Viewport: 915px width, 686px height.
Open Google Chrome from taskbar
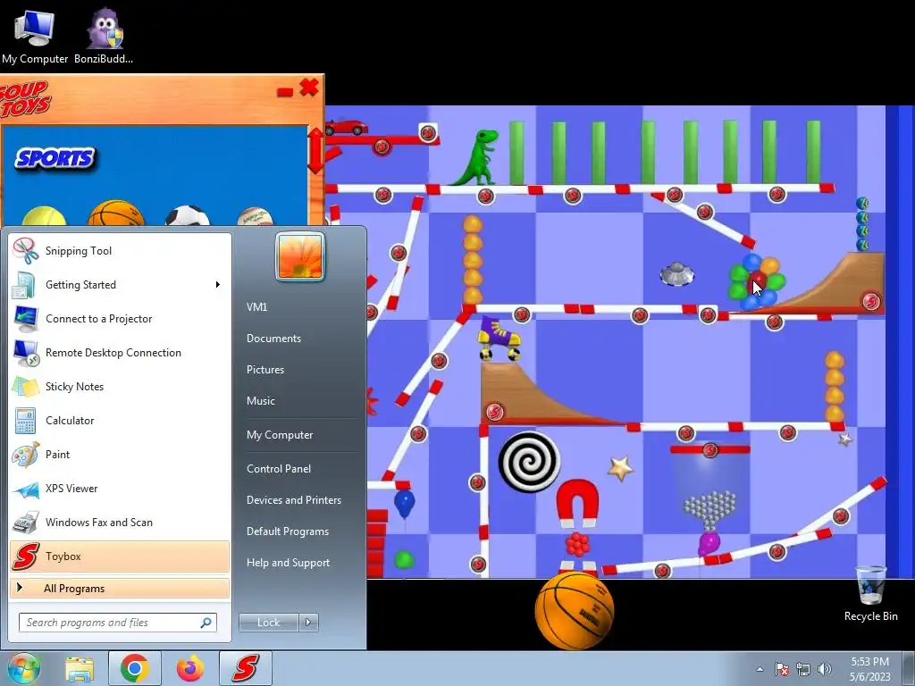point(135,668)
